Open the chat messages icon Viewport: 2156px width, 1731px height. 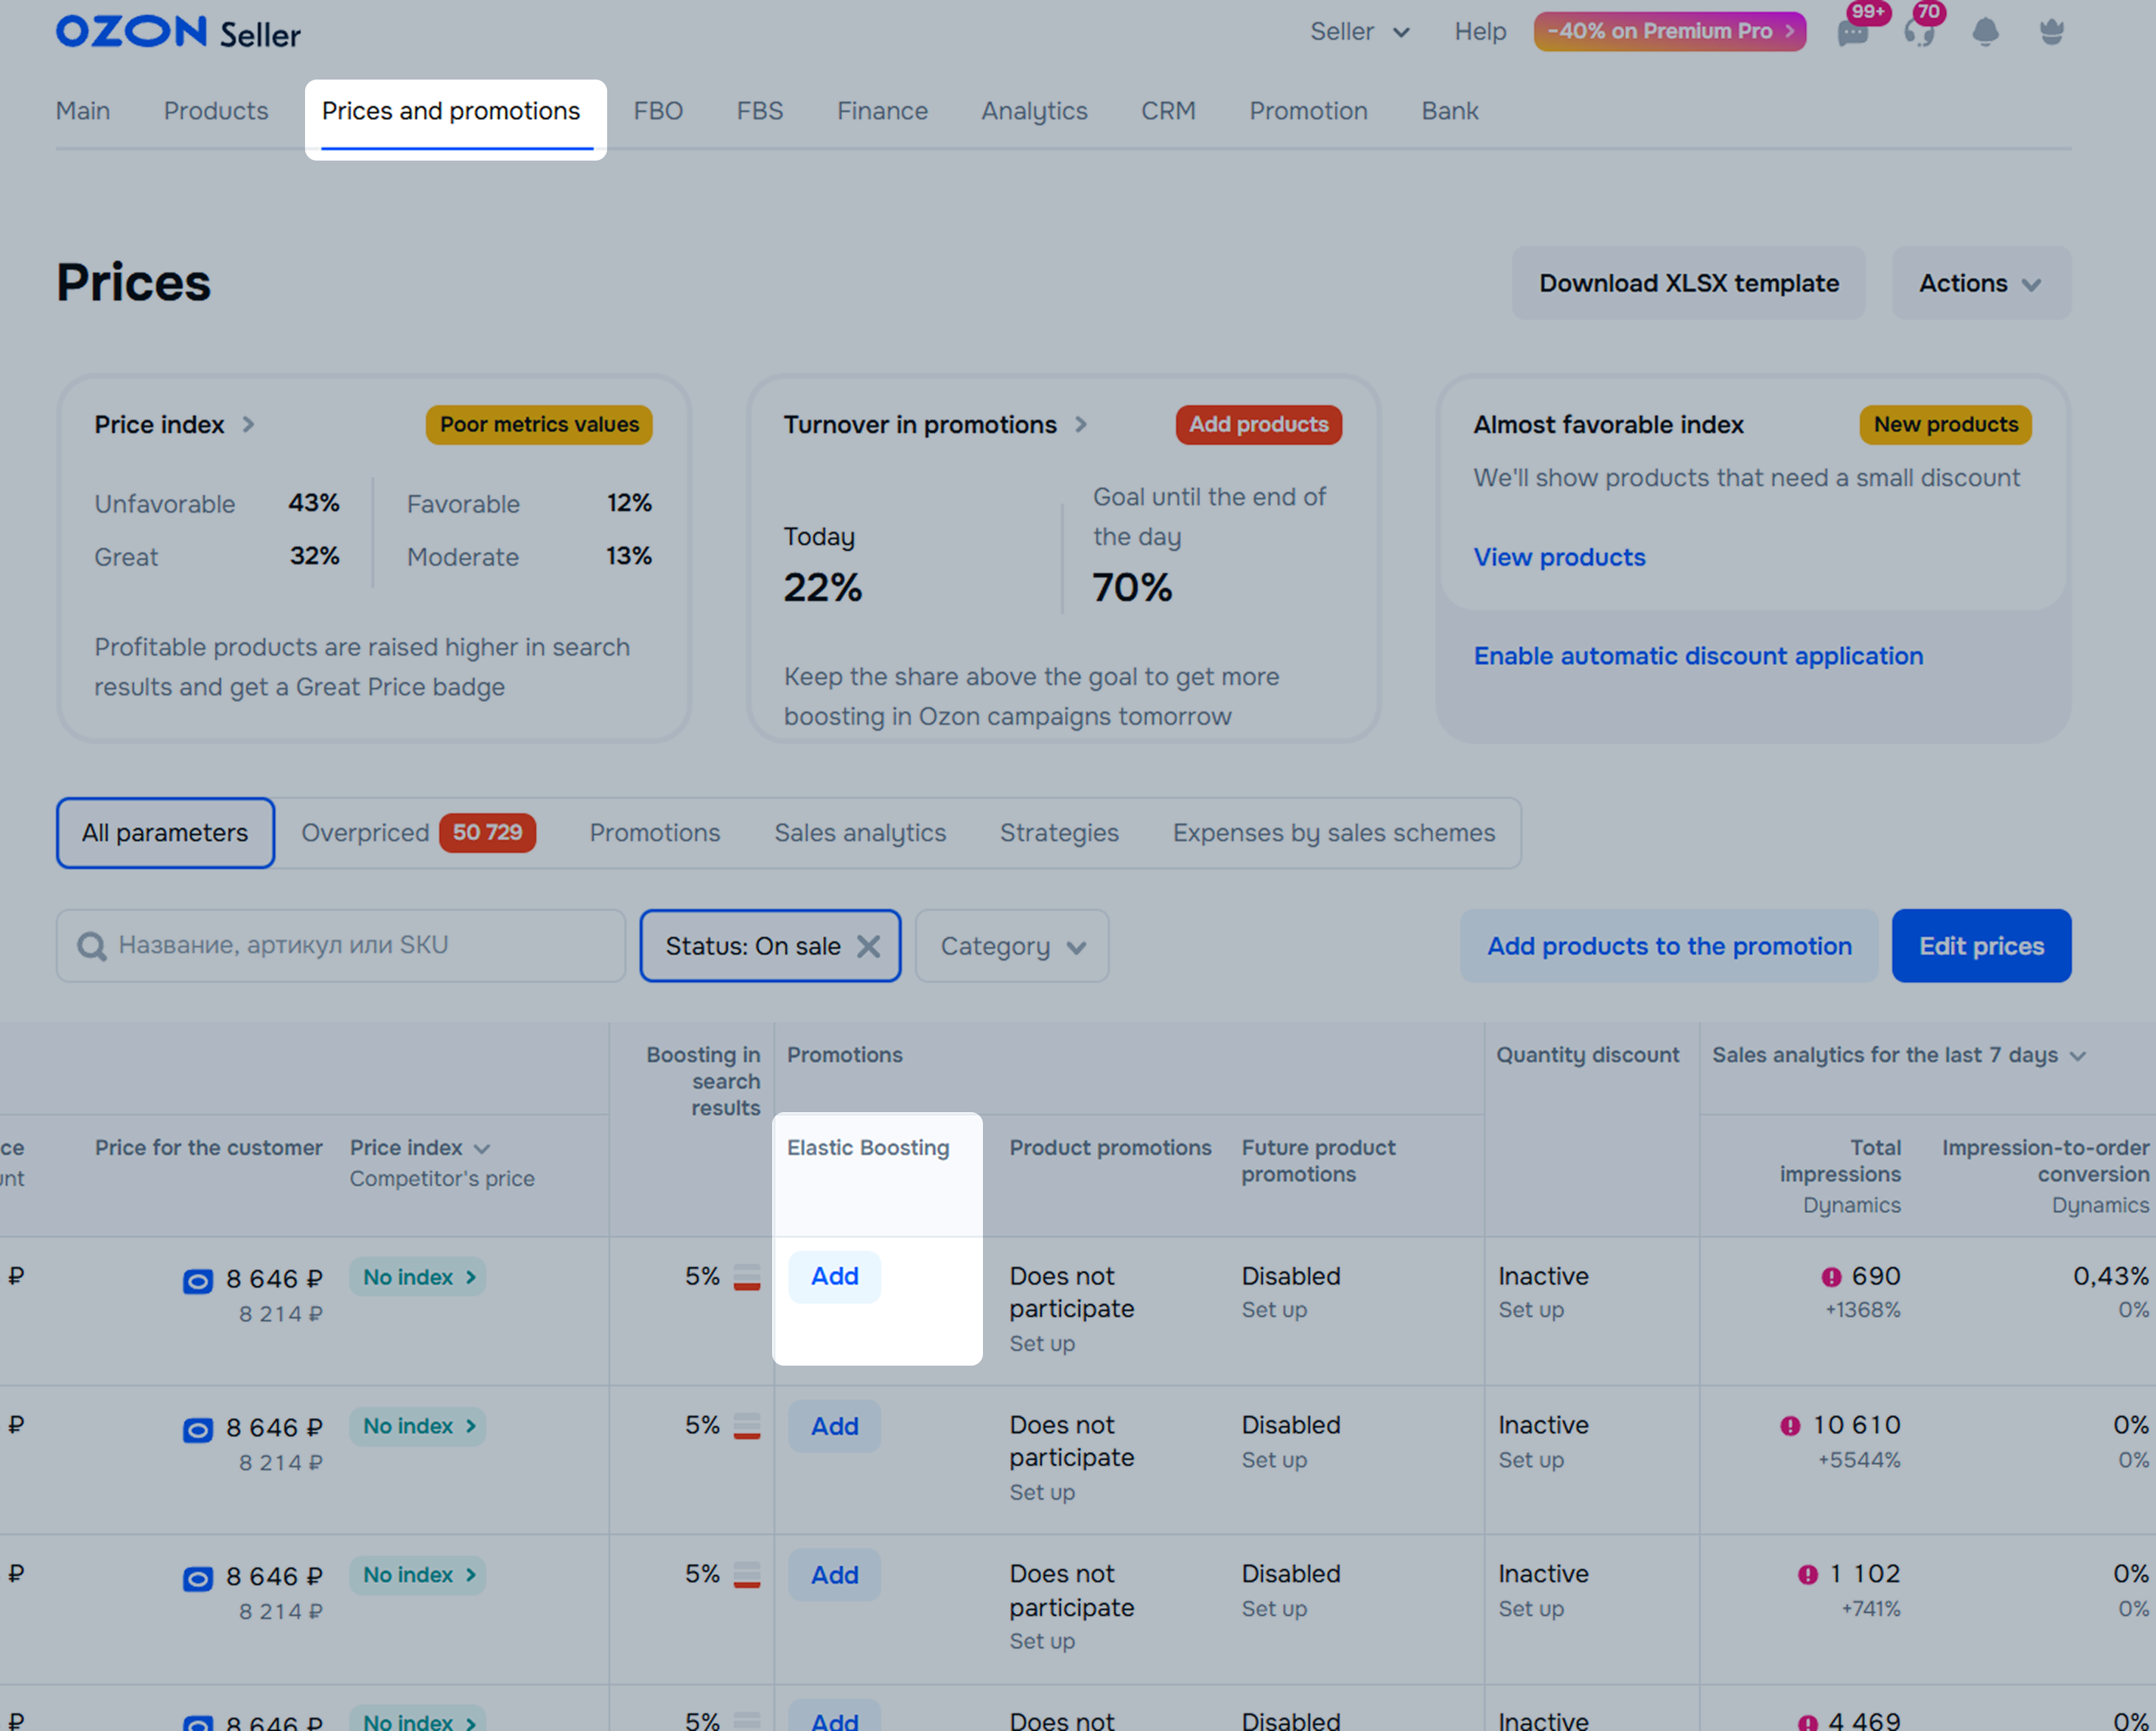(x=1852, y=33)
